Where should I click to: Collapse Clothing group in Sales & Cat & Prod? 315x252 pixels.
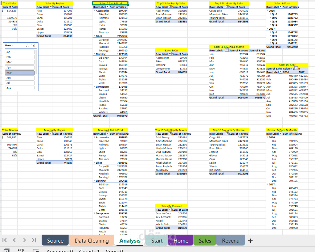[94, 54]
